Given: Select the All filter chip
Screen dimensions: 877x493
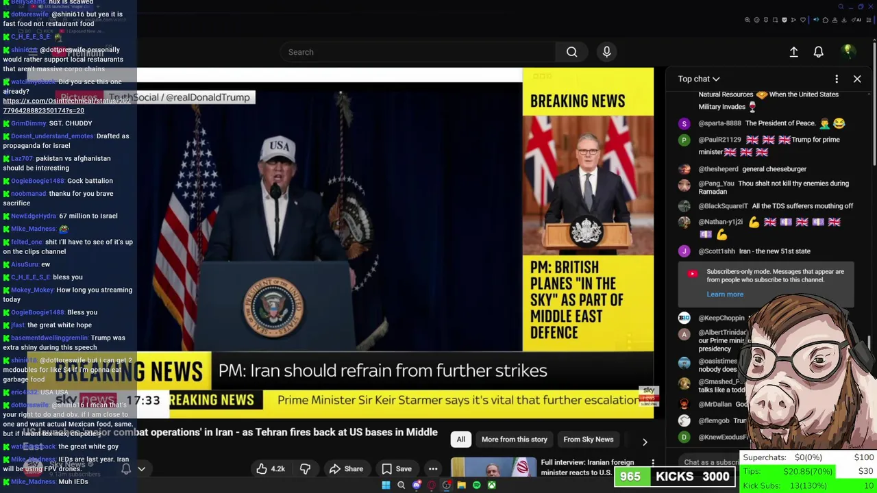Looking at the screenshot, I should [x=460, y=440].
